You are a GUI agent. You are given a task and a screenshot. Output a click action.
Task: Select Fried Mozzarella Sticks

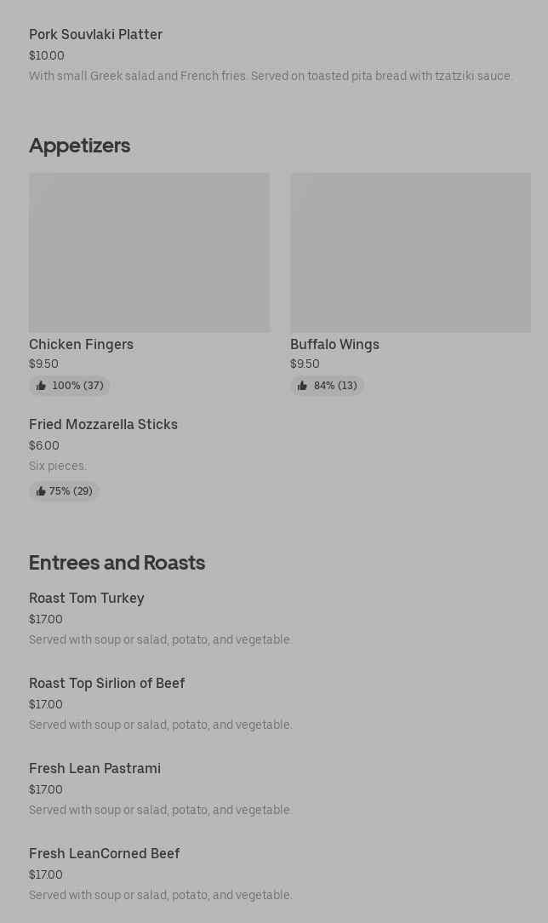tap(103, 424)
